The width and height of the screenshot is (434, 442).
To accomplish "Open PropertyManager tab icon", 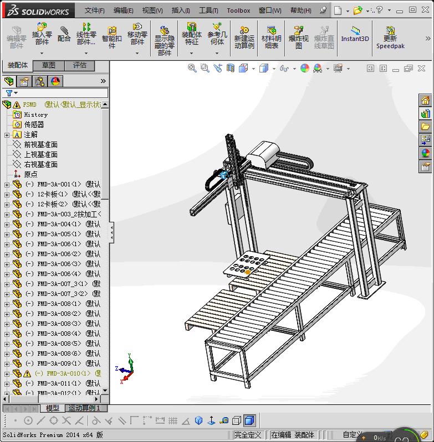I will [x=24, y=81].
